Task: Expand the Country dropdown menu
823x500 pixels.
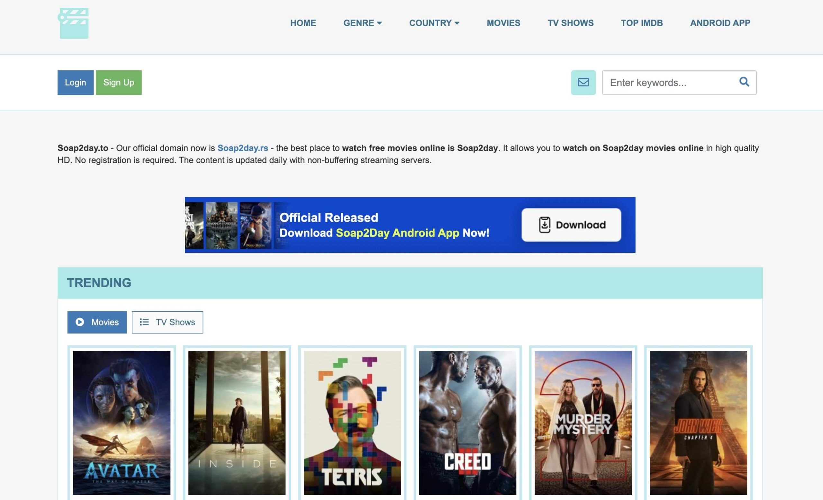Action: (x=434, y=23)
